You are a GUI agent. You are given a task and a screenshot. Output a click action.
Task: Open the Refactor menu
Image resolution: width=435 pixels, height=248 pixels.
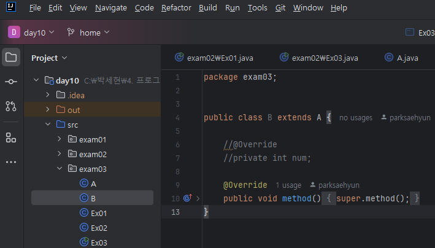176,8
